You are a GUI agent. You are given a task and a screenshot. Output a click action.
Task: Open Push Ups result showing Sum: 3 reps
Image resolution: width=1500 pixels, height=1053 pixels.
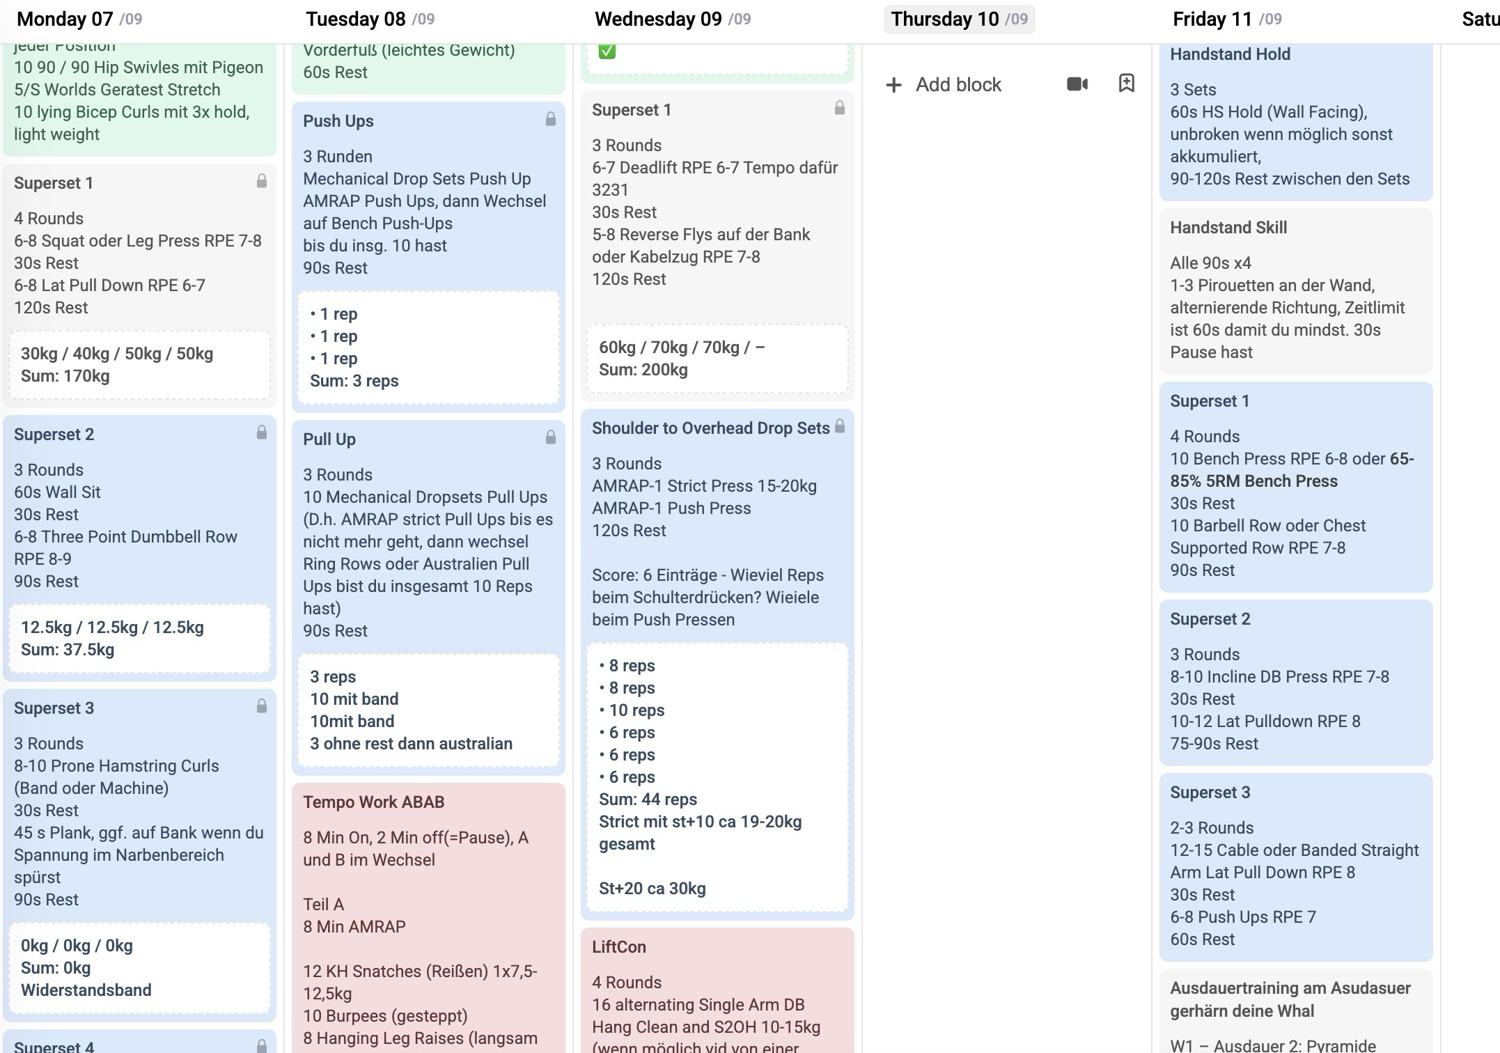[428, 348]
